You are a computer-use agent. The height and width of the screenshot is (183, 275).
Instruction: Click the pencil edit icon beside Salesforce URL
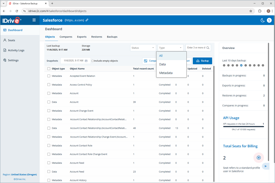point(87,20)
